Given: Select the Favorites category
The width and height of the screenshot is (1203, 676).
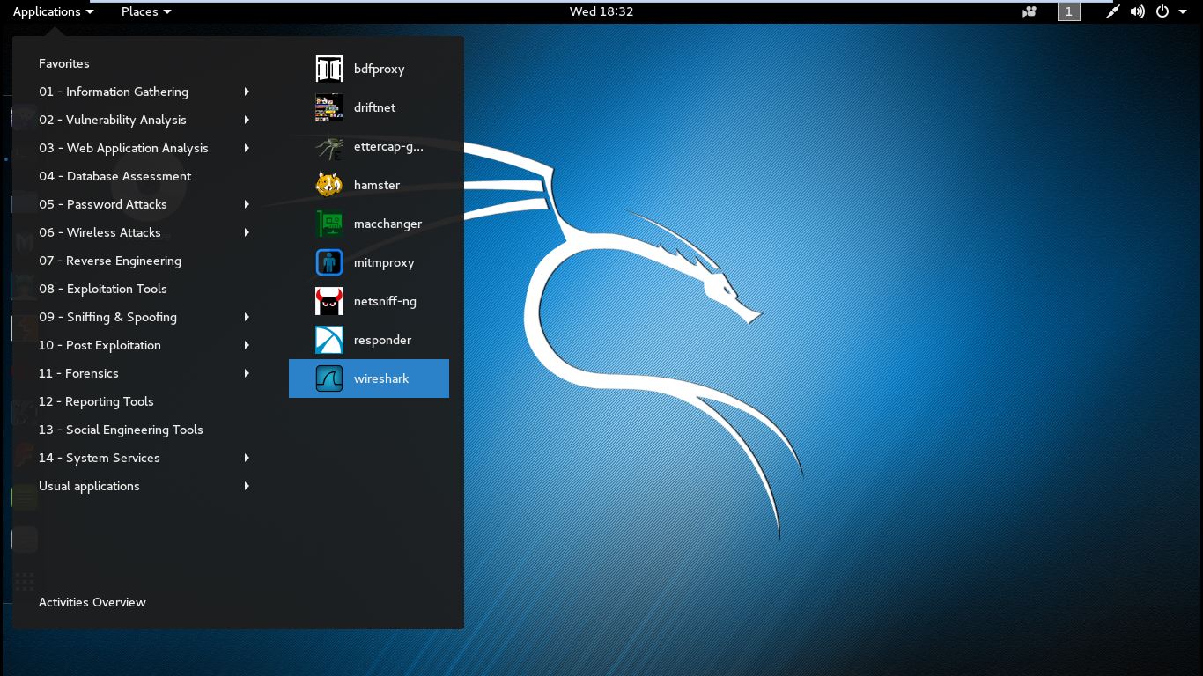Looking at the screenshot, I should pos(63,63).
